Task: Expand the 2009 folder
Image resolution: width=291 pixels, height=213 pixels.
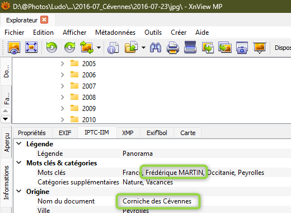Action: point(63,109)
